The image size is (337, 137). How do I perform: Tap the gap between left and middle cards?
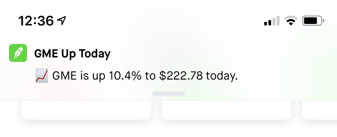click(x=156, y=110)
